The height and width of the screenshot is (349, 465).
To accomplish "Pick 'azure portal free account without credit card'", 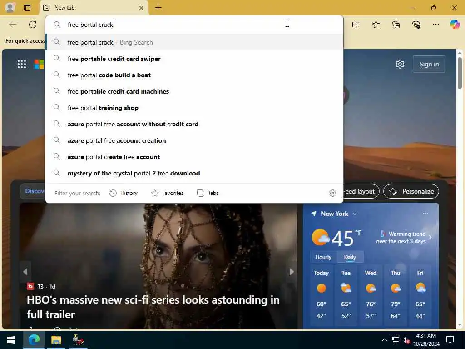I will point(194,124).
